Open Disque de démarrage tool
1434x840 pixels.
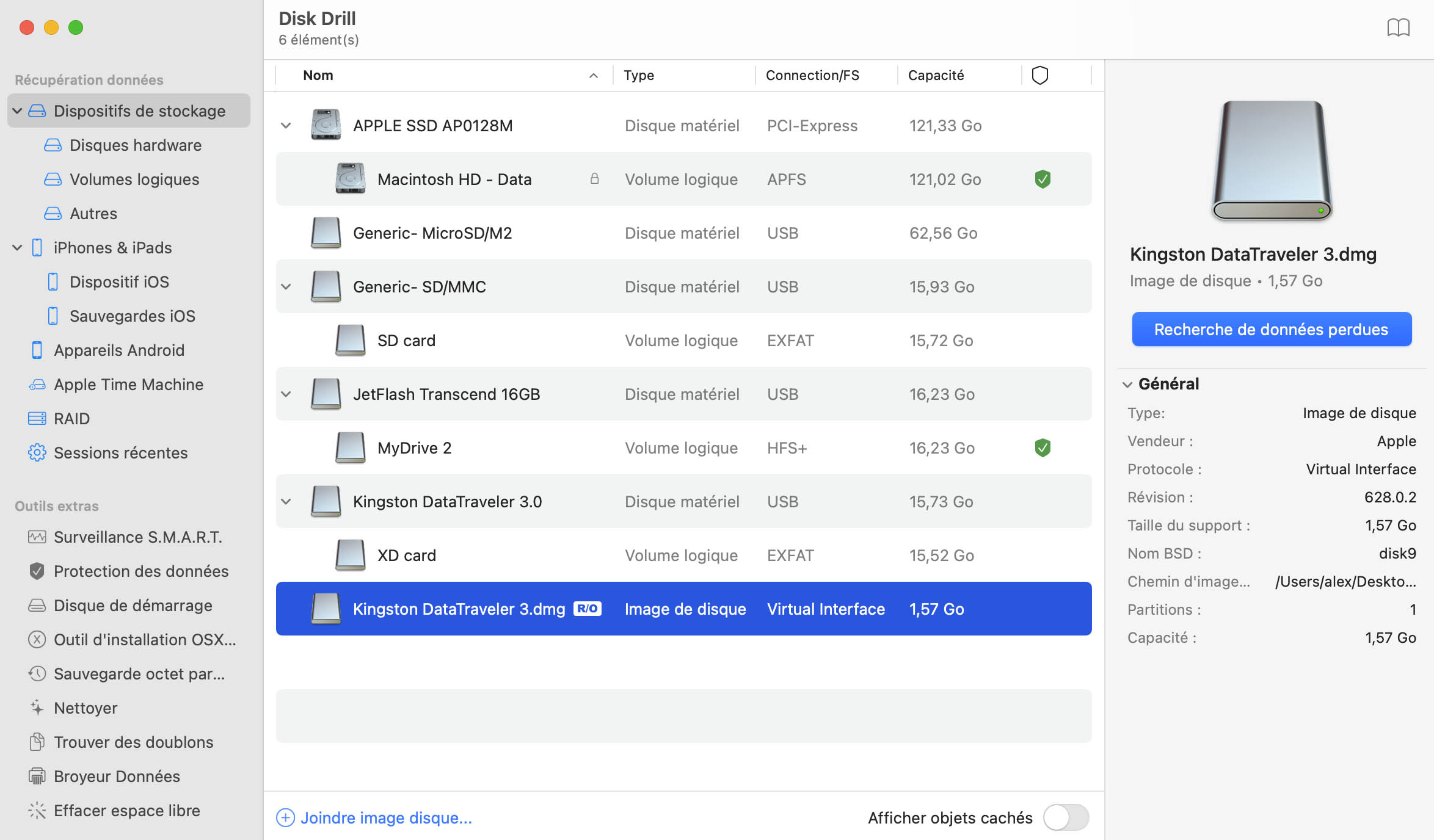pos(120,605)
